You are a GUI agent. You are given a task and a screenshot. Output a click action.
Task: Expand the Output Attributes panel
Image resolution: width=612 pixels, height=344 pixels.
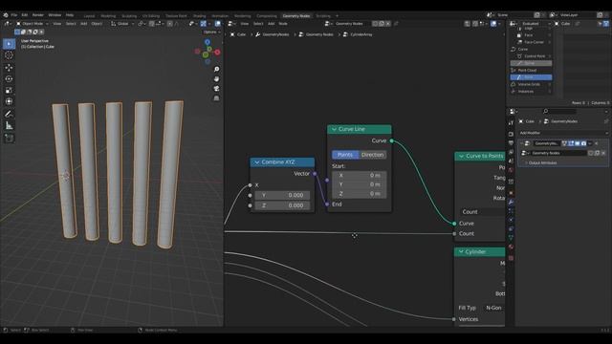tap(542, 163)
